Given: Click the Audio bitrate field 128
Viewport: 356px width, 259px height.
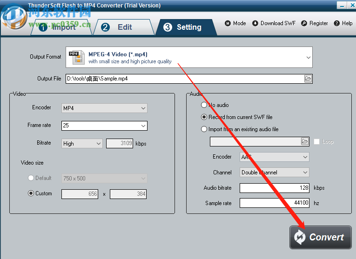Looking at the screenshot, I should tap(275, 188).
